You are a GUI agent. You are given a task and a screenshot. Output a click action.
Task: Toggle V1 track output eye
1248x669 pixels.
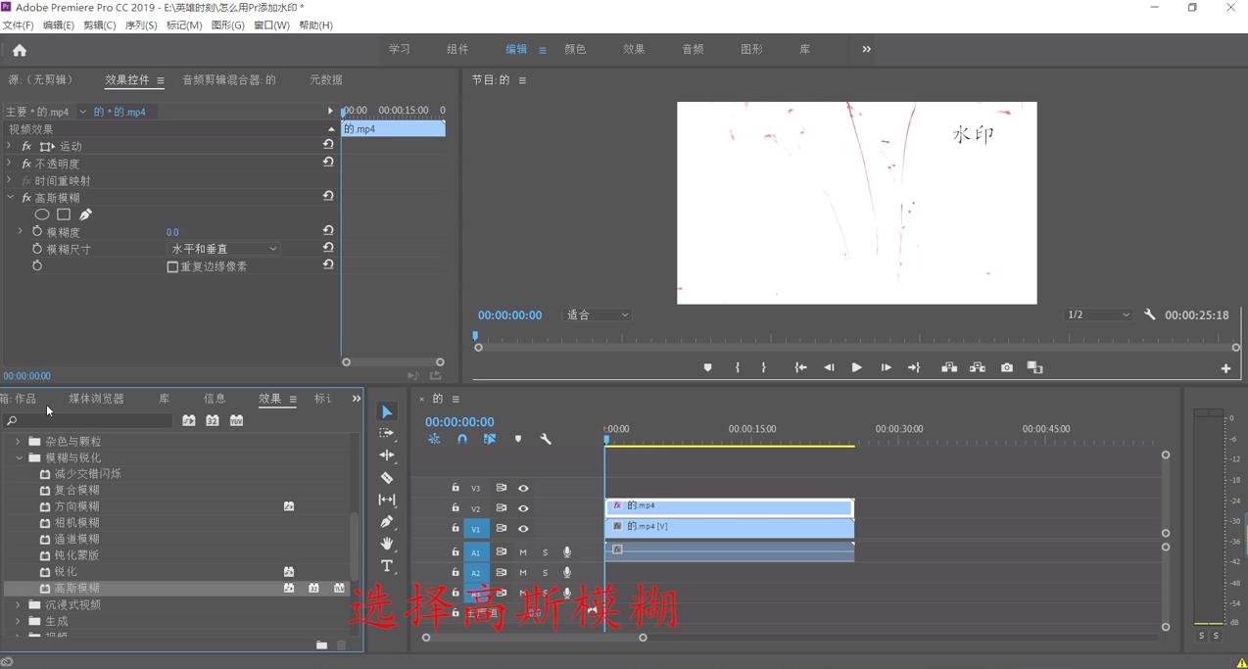pos(523,529)
